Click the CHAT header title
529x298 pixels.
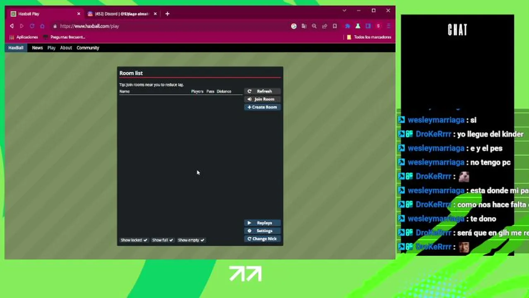(457, 30)
